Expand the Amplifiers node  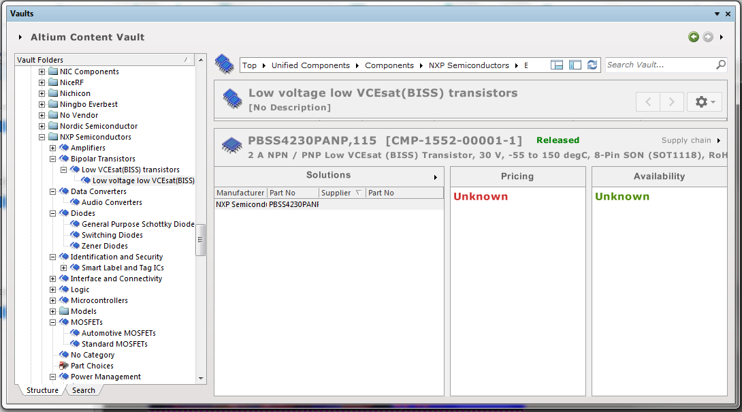(52, 148)
